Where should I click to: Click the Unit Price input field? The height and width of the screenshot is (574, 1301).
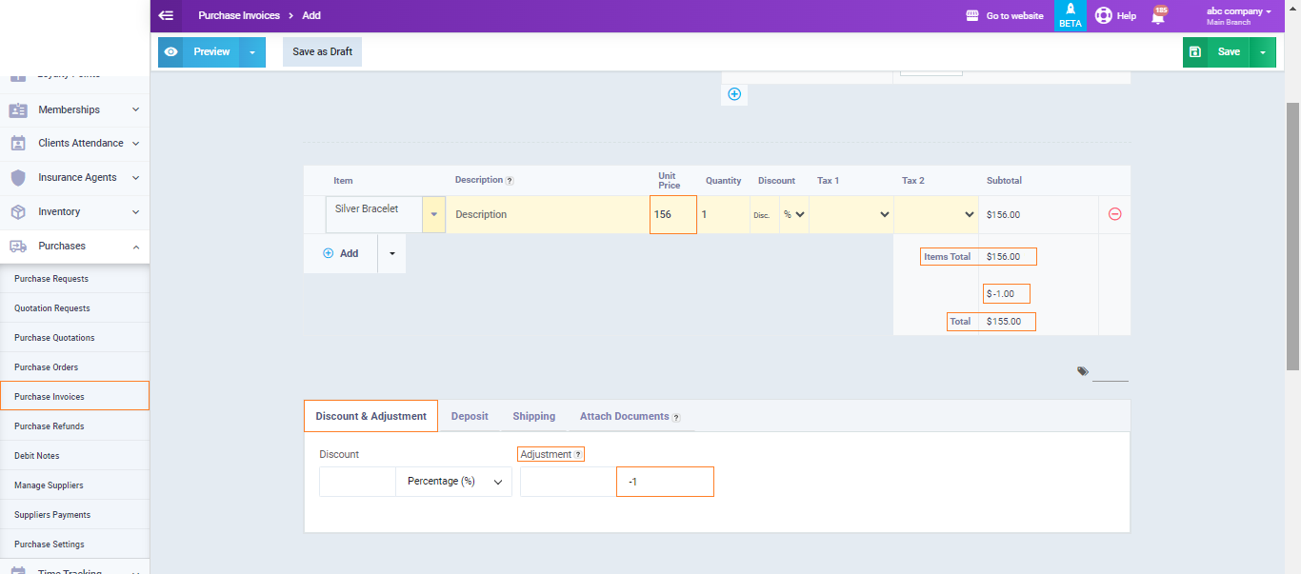(x=672, y=214)
